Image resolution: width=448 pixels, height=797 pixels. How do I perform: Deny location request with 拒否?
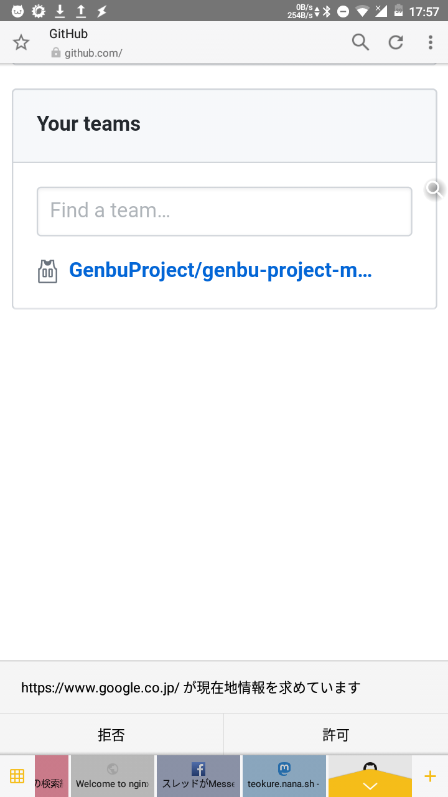(111, 735)
